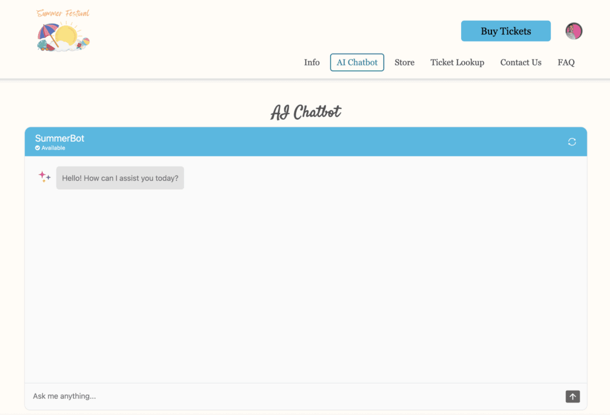Click the Summer Festival logo text
The image size is (610, 415).
(63, 13)
